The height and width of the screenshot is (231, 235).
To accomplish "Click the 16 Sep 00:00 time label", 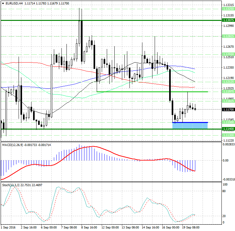I will click(x=170, y=228).
